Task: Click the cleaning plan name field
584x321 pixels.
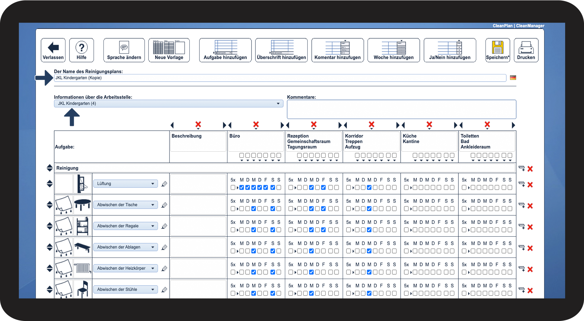Action: pos(280,78)
